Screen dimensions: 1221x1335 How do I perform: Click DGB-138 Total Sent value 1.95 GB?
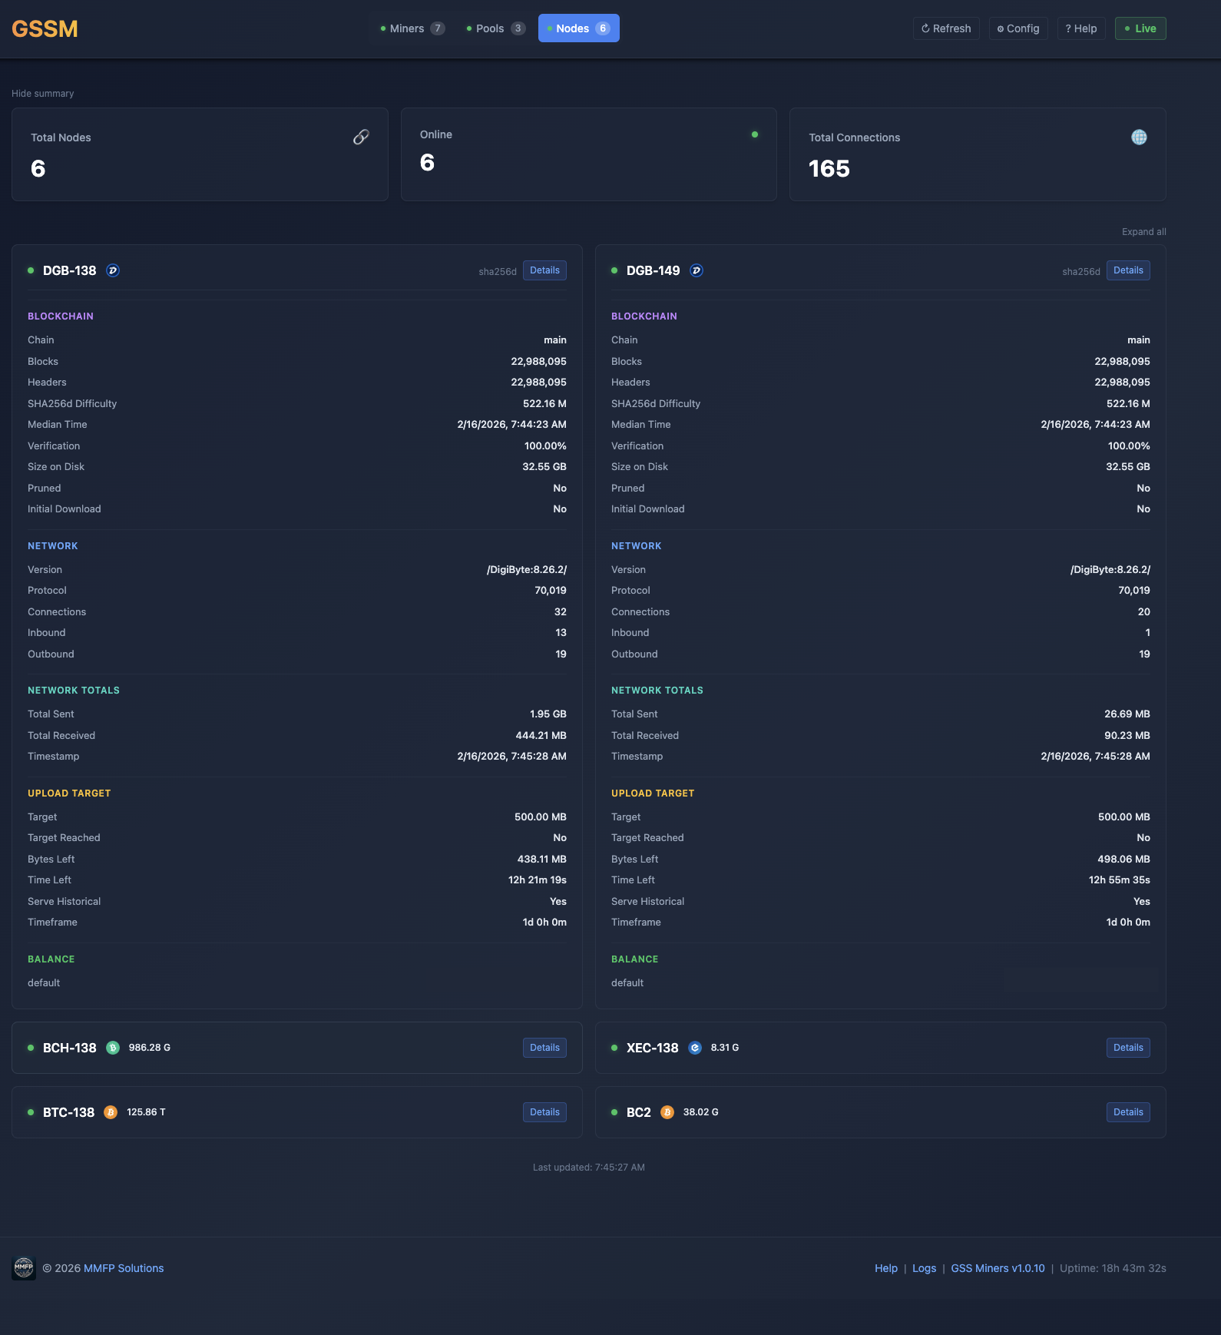pos(548,714)
